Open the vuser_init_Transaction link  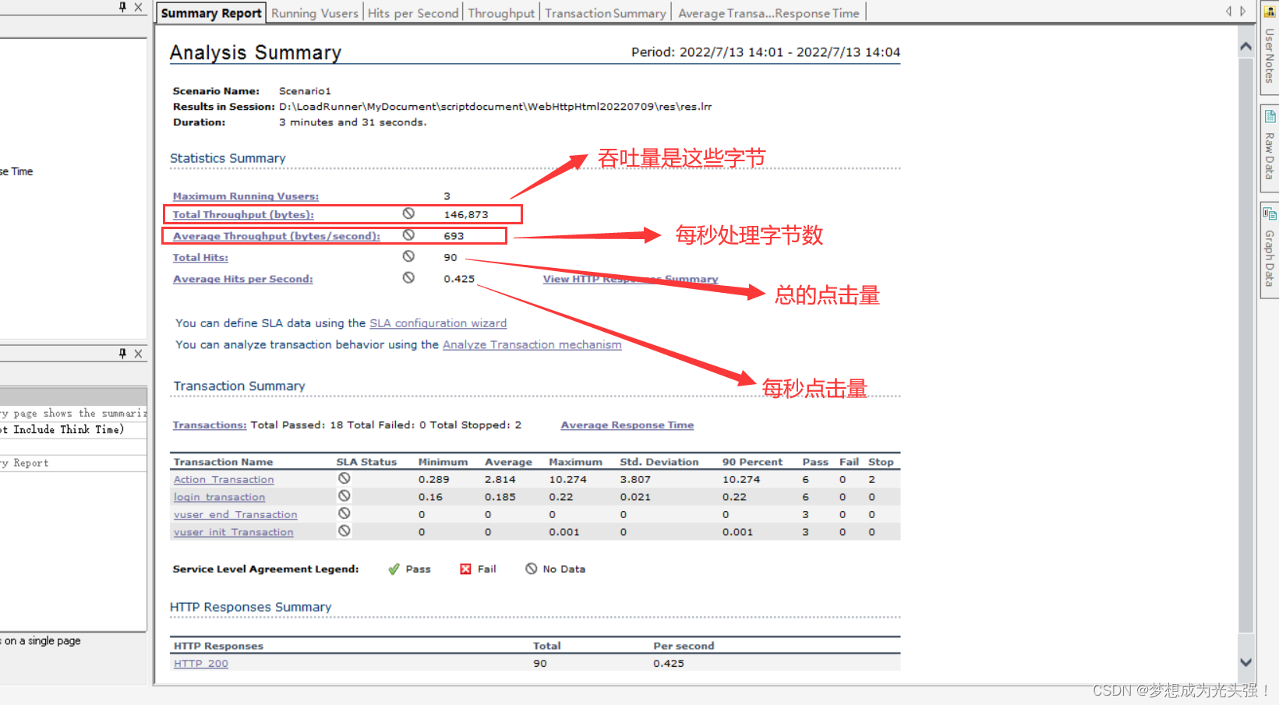(234, 532)
